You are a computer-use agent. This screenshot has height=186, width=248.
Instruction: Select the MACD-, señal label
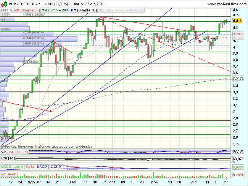coord(12,167)
